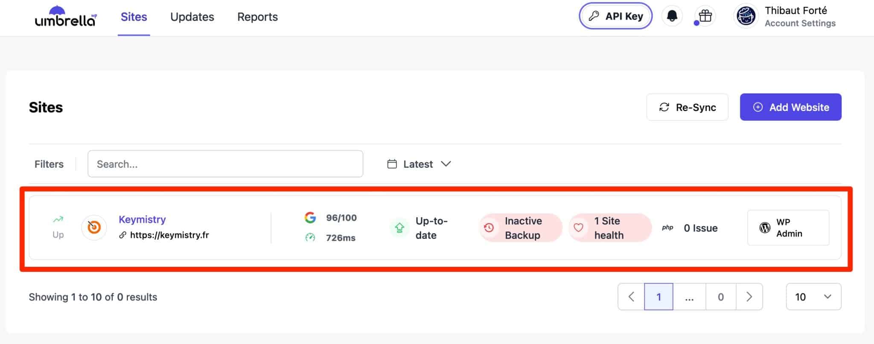Click the gift box icon
The height and width of the screenshot is (344, 874).
705,16
